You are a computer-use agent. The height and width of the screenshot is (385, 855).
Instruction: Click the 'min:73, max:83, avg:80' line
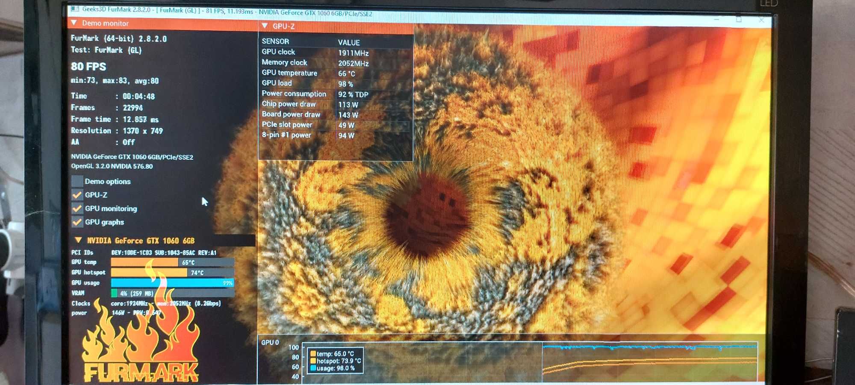[115, 81]
